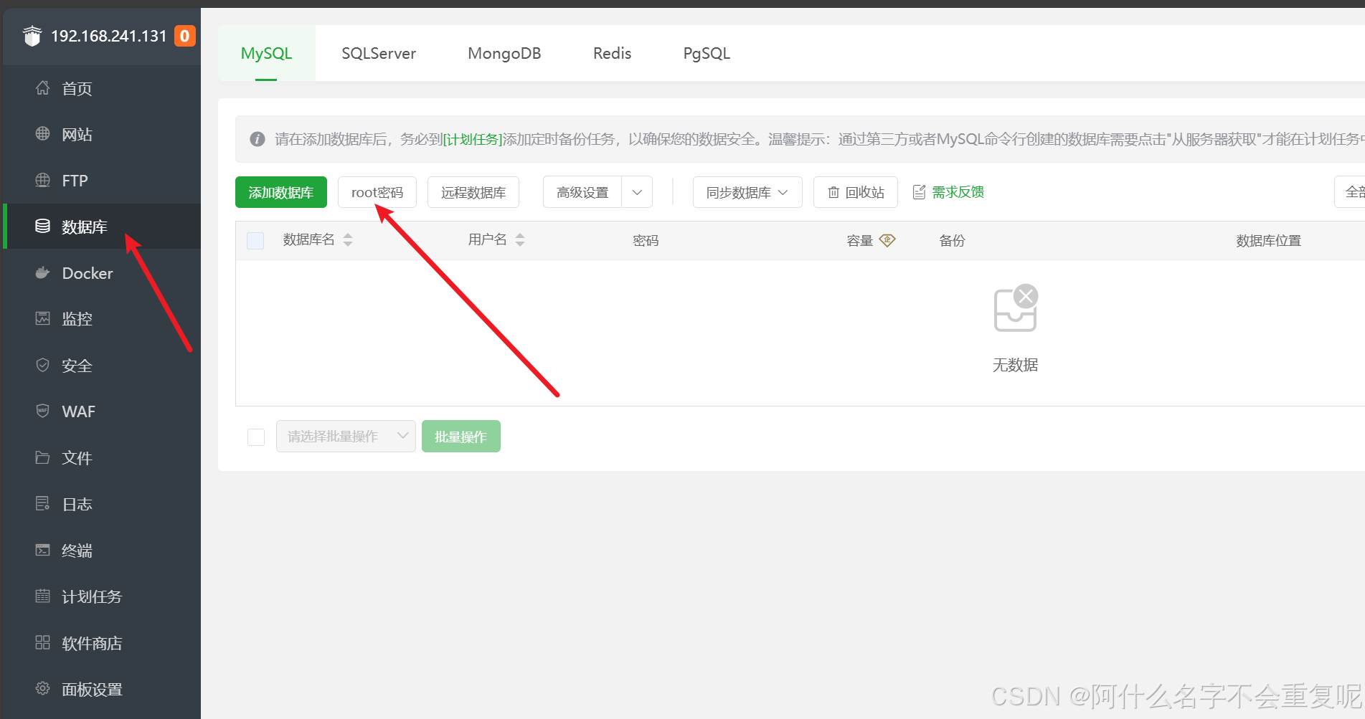
Task: Click the 高级设置 button
Action: coord(582,192)
